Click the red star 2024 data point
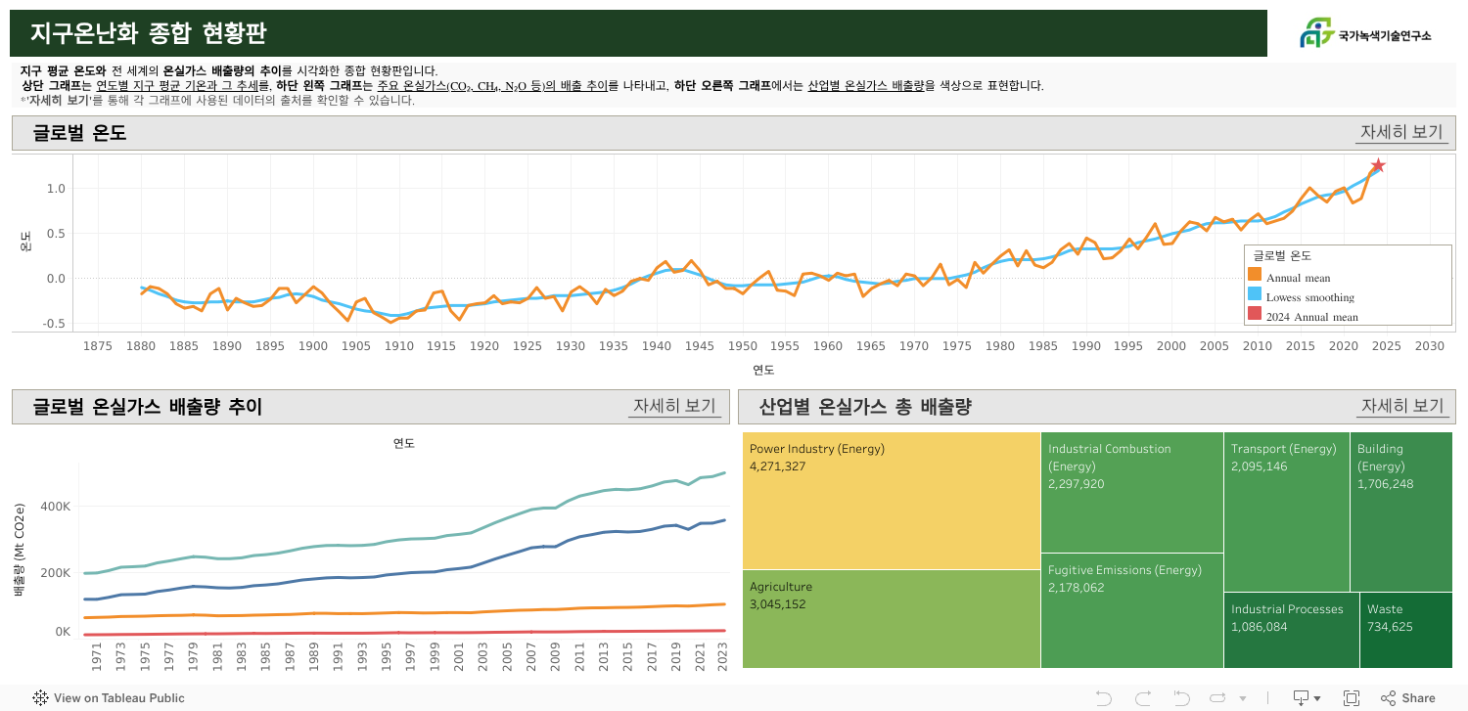This screenshot has height=711, width=1468. tap(1378, 166)
